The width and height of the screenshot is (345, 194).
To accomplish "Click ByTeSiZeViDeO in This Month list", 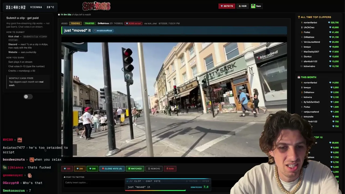I will point(312,102).
